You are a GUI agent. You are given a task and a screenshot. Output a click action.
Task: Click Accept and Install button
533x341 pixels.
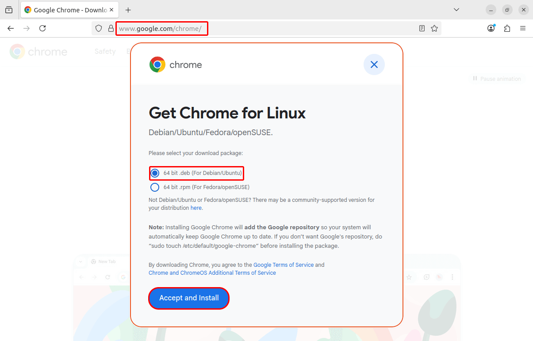(x=189, y=298)
